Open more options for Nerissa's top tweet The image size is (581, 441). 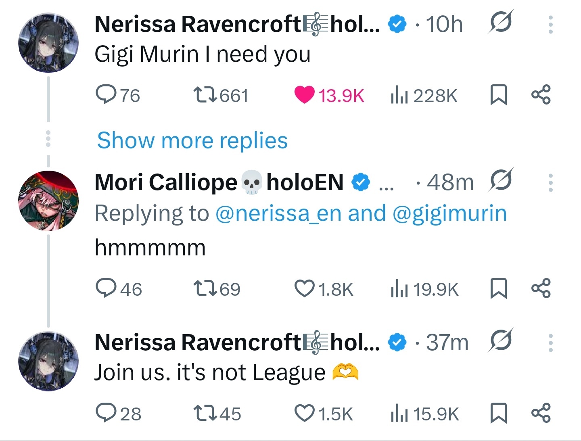point(550,25)
